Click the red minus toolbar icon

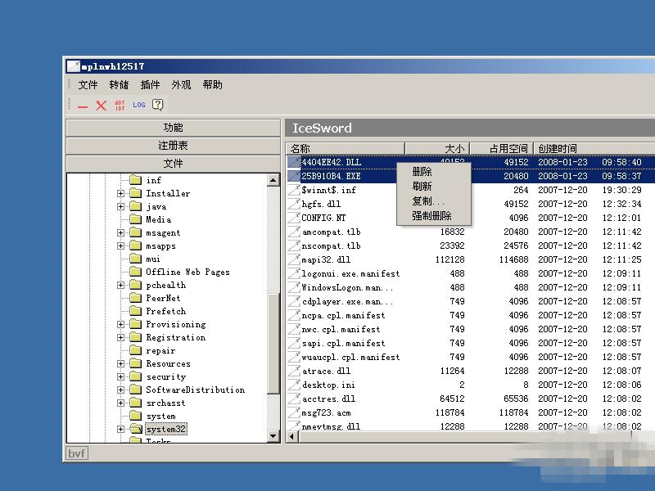[83, 106]
